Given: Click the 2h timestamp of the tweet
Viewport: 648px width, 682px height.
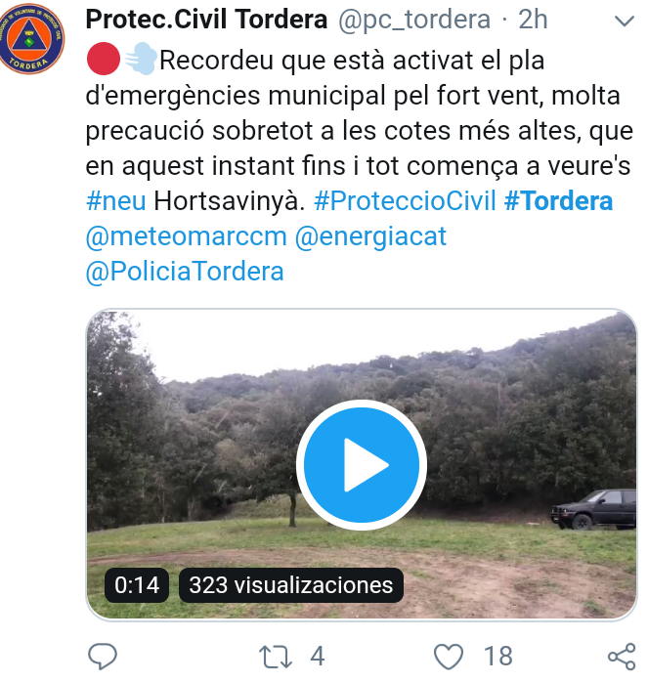Looking at the screenshot, I should click(x=533, y=20).
